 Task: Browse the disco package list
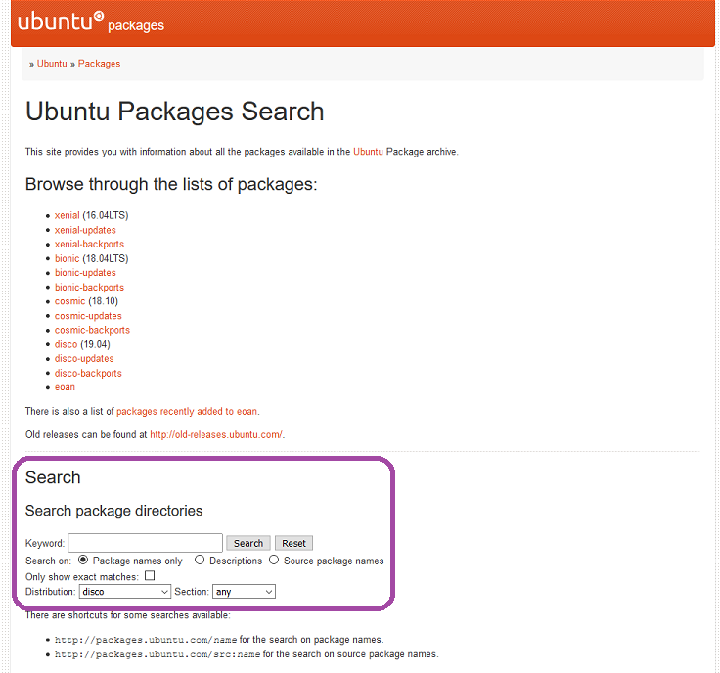pos(66,344)
